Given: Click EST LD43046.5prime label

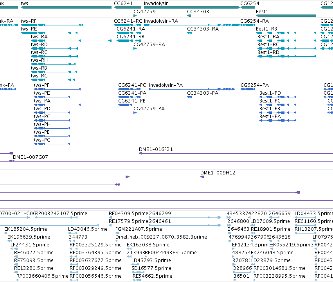Looking at the screenshot, I should coord(88,229).
